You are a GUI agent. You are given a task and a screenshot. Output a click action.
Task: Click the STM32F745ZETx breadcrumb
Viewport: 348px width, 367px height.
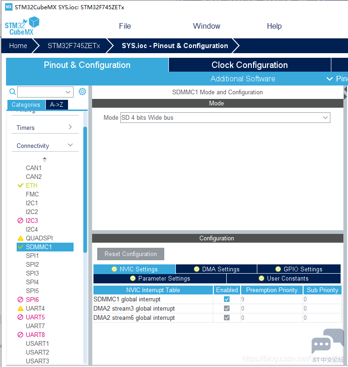[74, 46]
